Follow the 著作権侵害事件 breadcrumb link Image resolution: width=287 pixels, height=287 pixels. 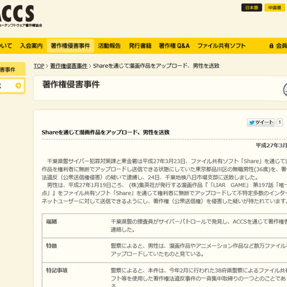[x=69, y=66]
